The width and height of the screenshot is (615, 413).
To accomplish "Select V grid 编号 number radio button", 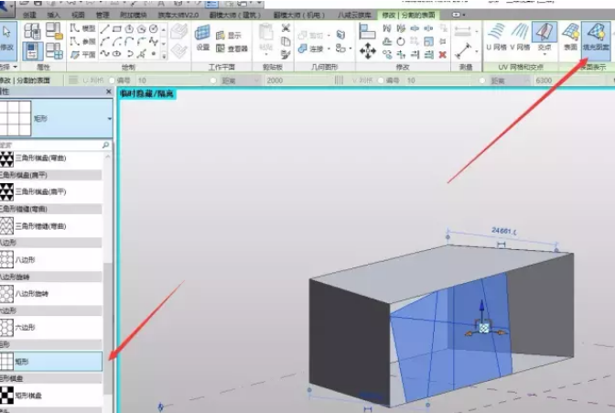I will point(381,81).
